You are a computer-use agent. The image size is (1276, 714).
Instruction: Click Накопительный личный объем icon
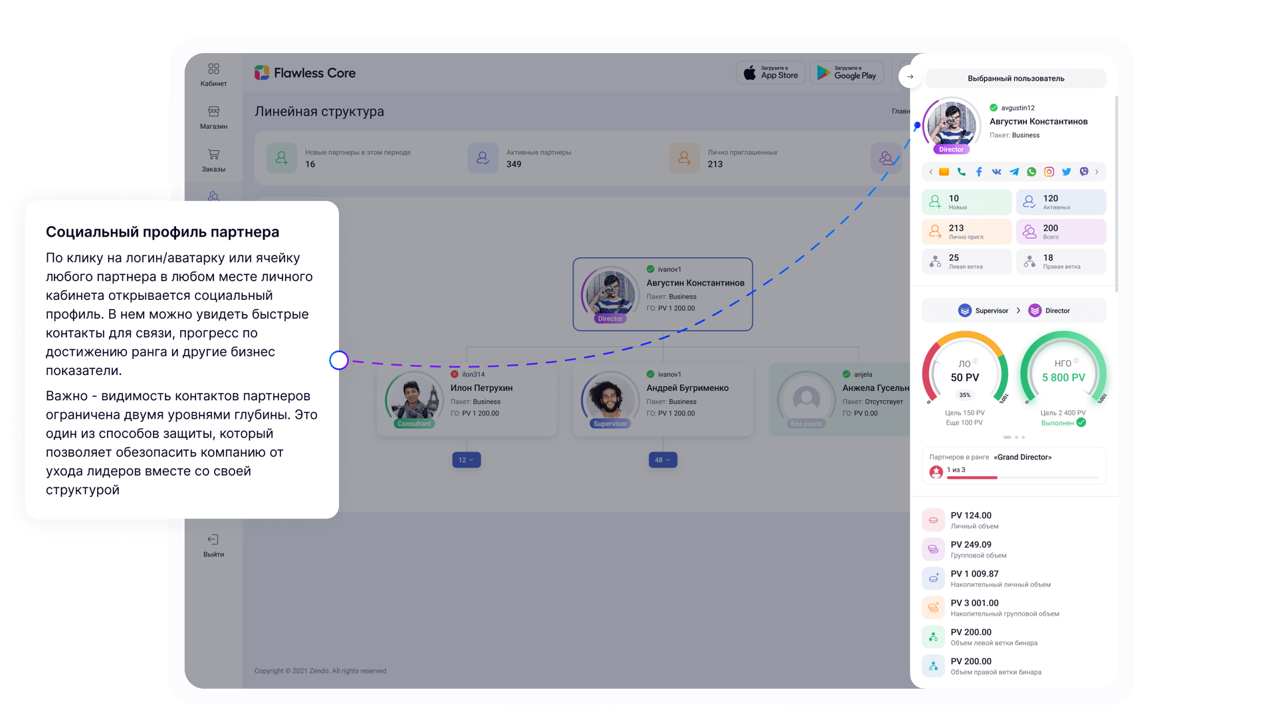click(933, 578)
